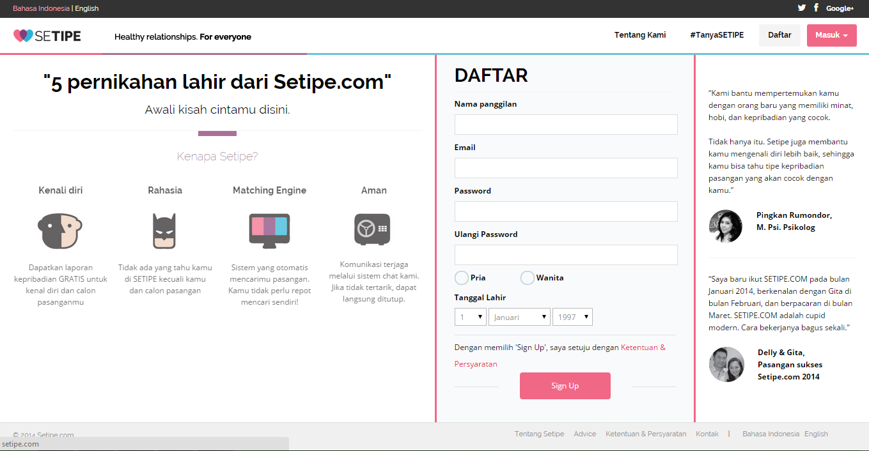This screenshot has width=869, height=451.
Task: Open the Facebook page icon
Action: (x=817, y=8)
